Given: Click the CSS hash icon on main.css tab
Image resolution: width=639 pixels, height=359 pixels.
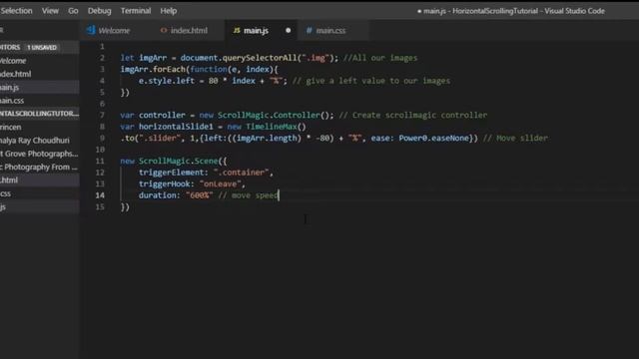Looking at the screenshot, I should click(x=309, y=30).
